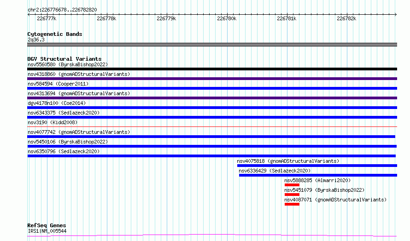Select the pink IRS1 gene track line
Viewport: 410px width, 241px height.
coord(212,235)
